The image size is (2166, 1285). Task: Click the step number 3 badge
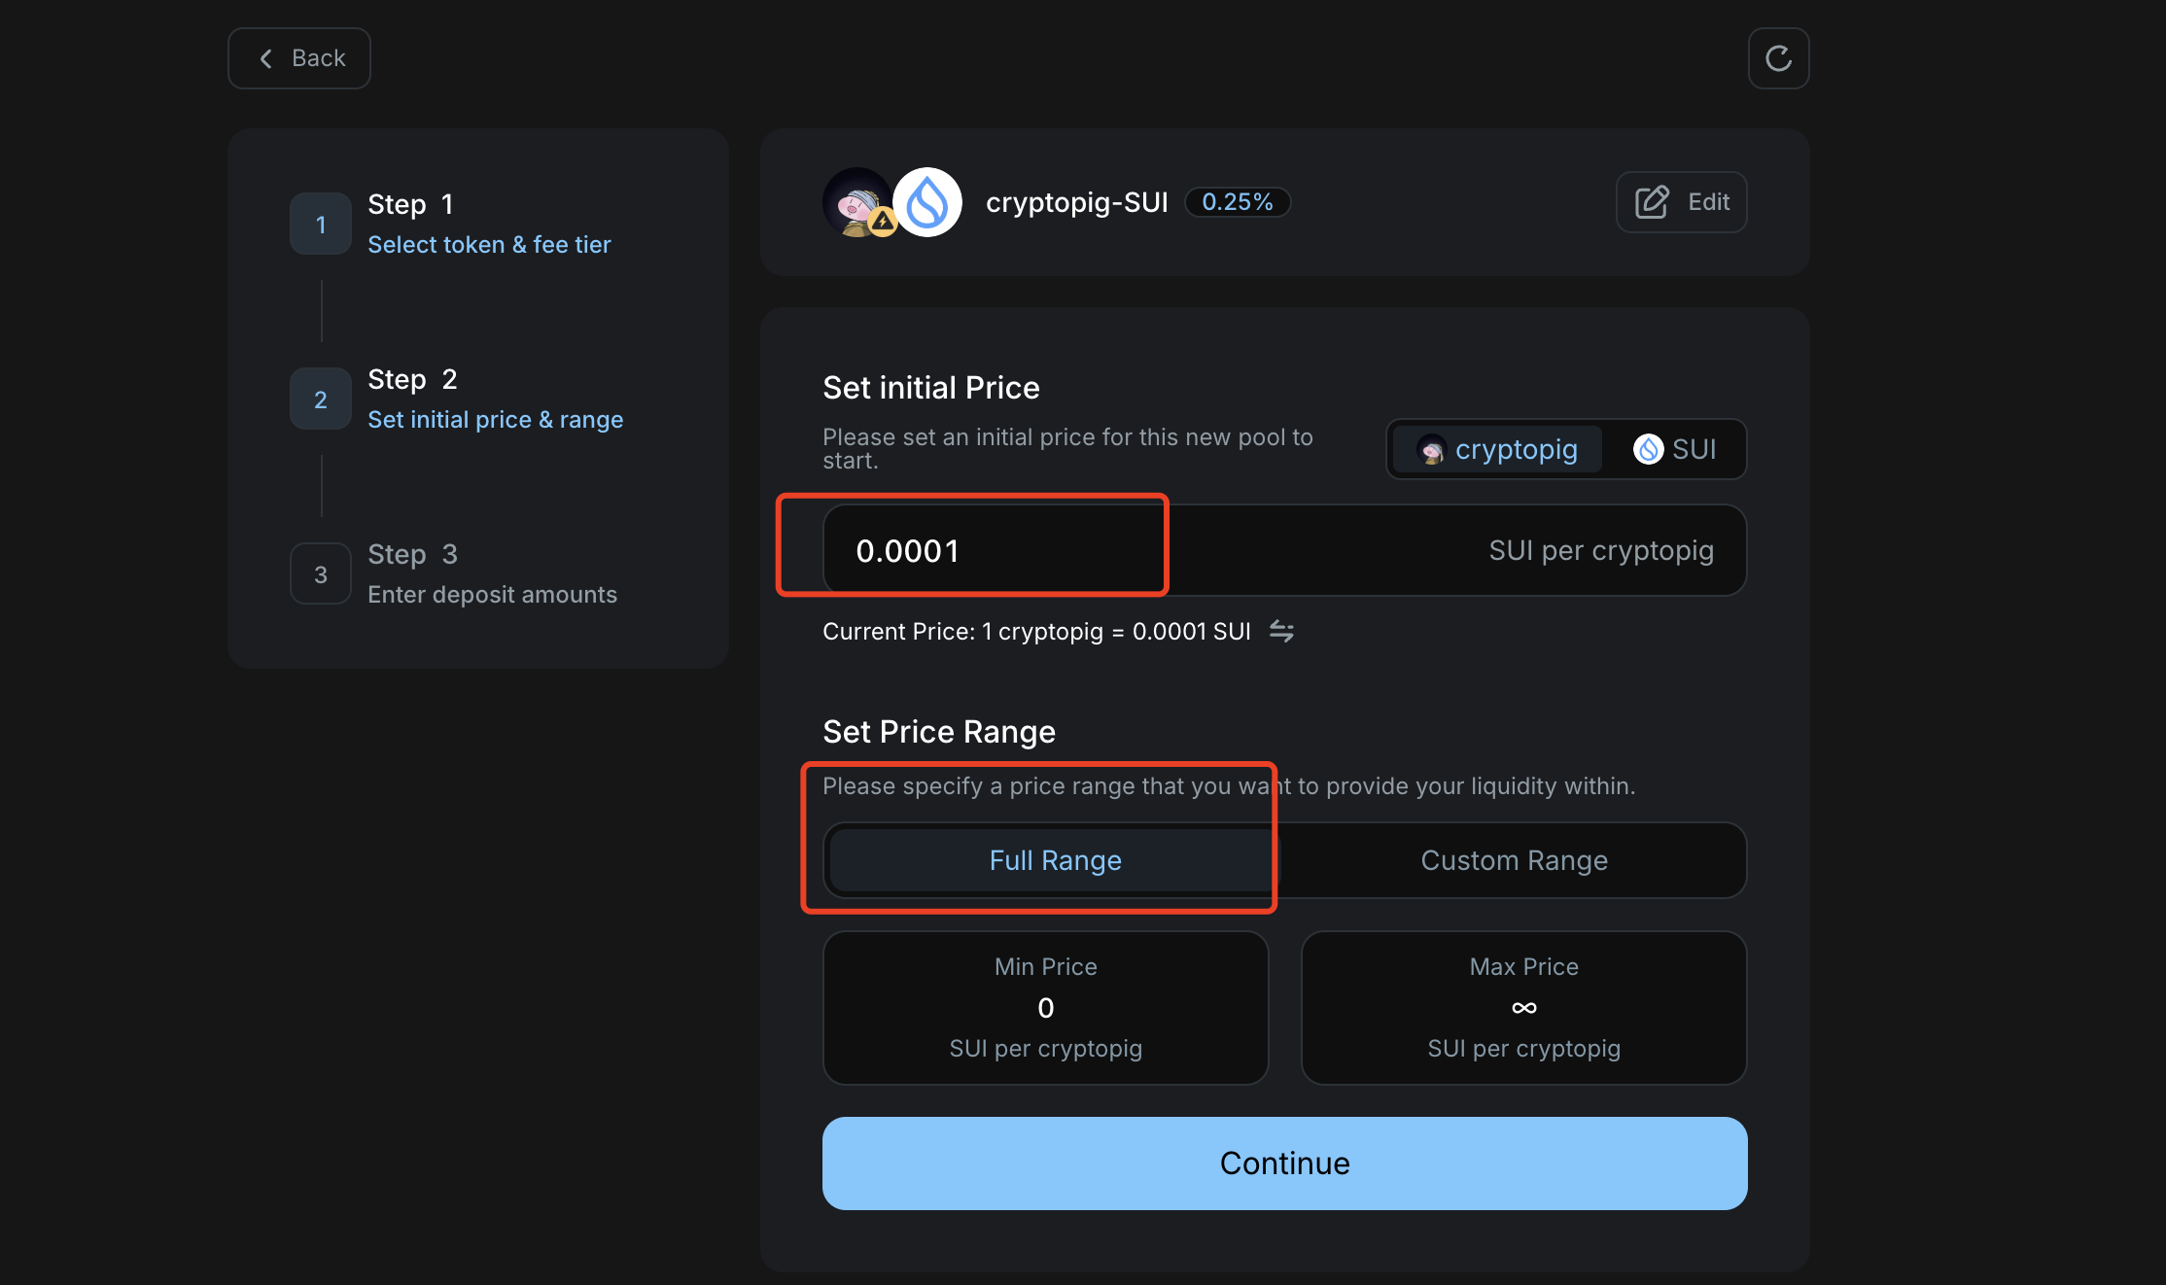321,573
